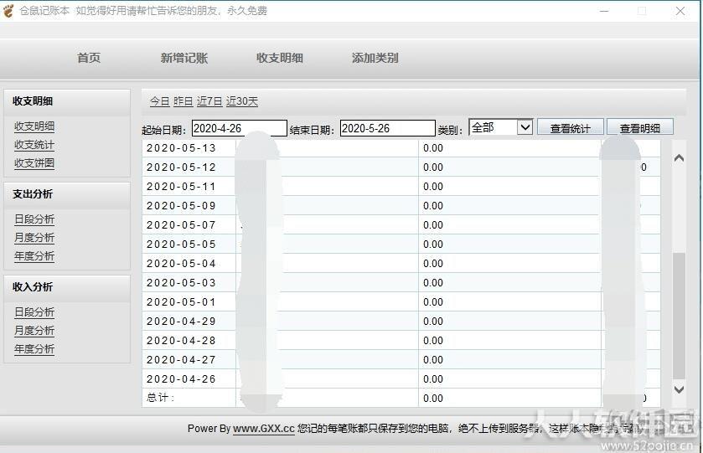This screenshot has height=453, width=703.
Task: Focus the 结束日期 input field
Action: 388,128
